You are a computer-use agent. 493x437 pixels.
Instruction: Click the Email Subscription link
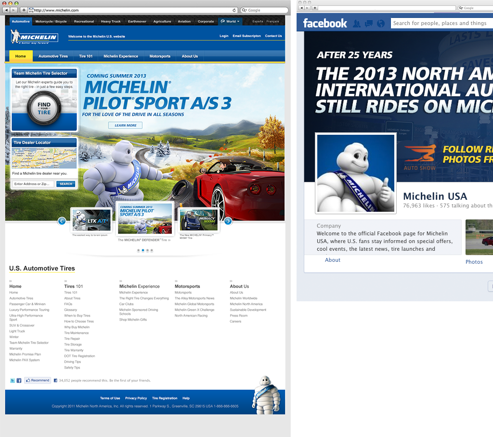(247, 36)
